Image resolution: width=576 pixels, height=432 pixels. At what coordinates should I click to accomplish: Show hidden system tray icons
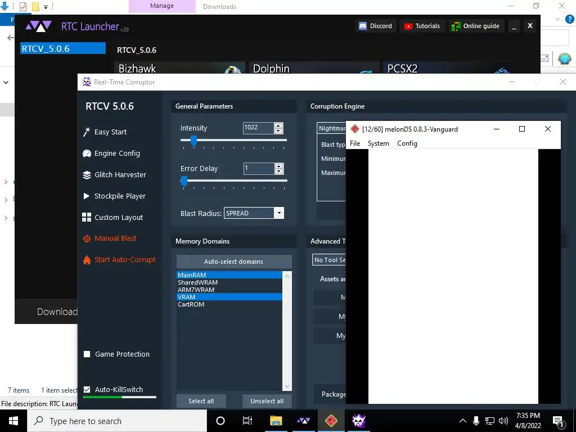click(463, 421)
